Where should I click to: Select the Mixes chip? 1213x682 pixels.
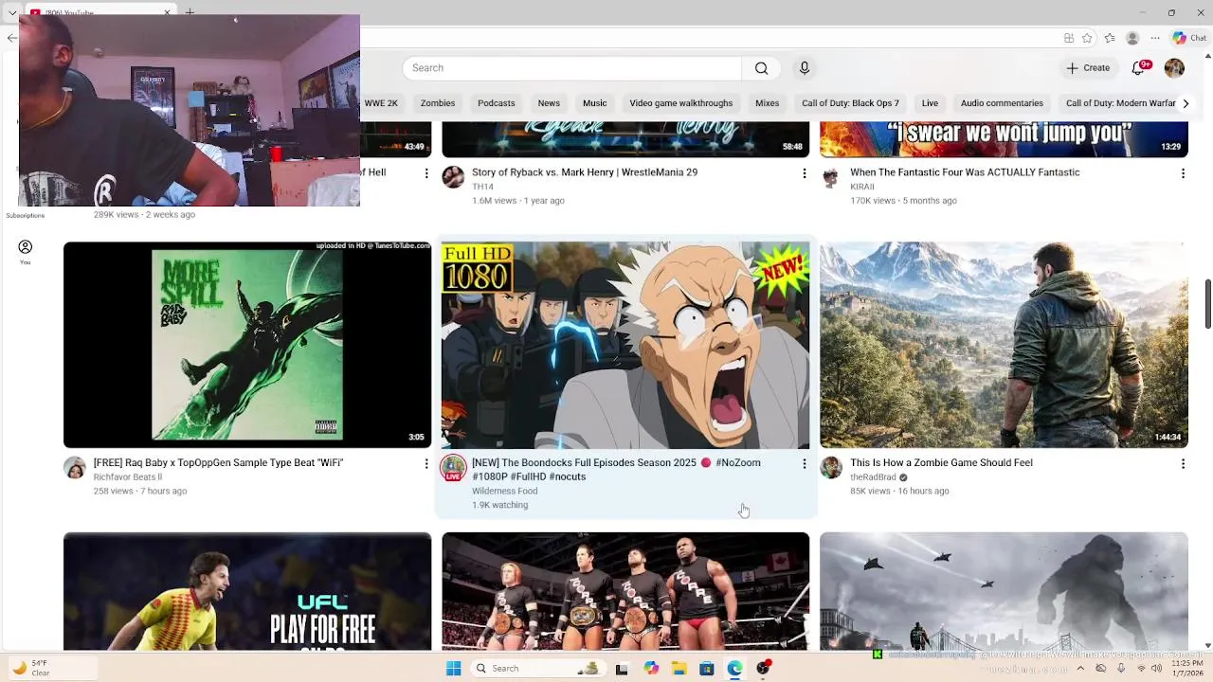pos(768,103)
